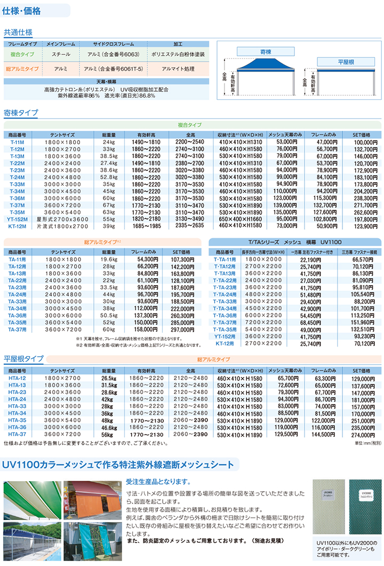Select product number T-24M

17,177
